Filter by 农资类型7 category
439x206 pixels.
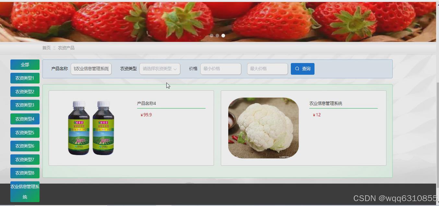(25, 159)
